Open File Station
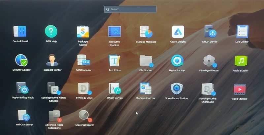The height and width of the screenshot is (135, 264). [x=146, y=61]
